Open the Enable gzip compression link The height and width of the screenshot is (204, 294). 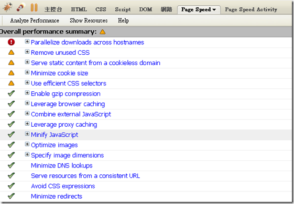(66, 94)
